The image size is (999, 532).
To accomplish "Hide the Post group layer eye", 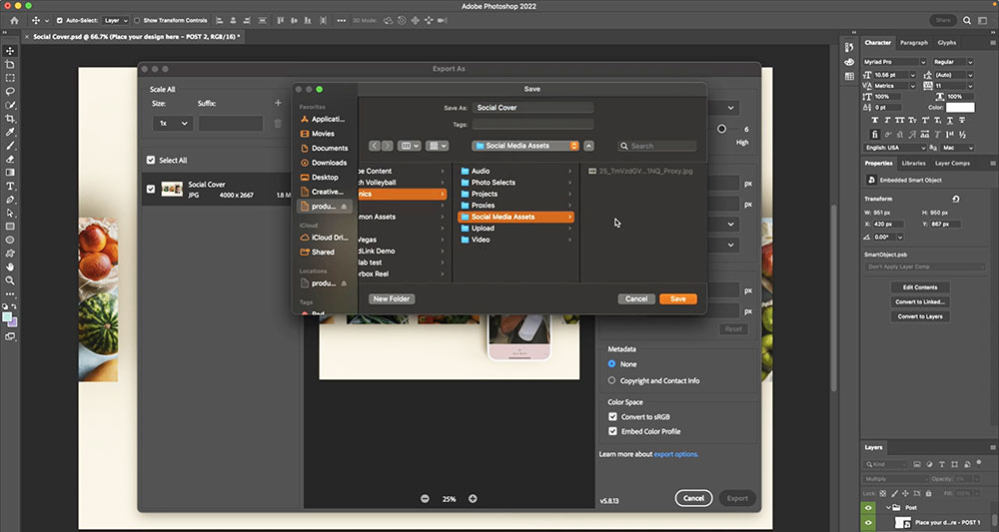I will [868, 508].
